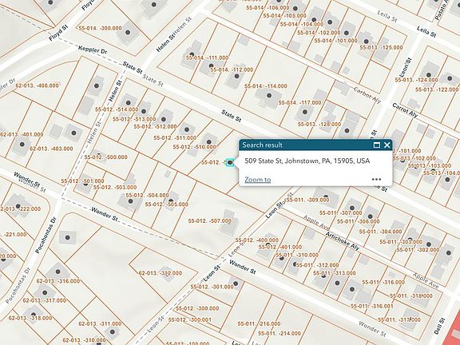Maximize the Search result popup
The height and width of the screenshot is (345, 460).
(377, 145)
